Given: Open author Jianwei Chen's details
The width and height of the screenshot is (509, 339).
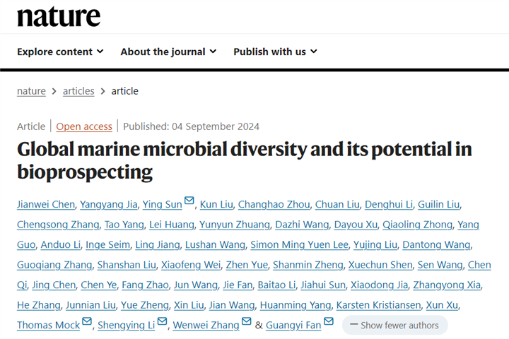Looking at the screenshot, I should point(47,205).
